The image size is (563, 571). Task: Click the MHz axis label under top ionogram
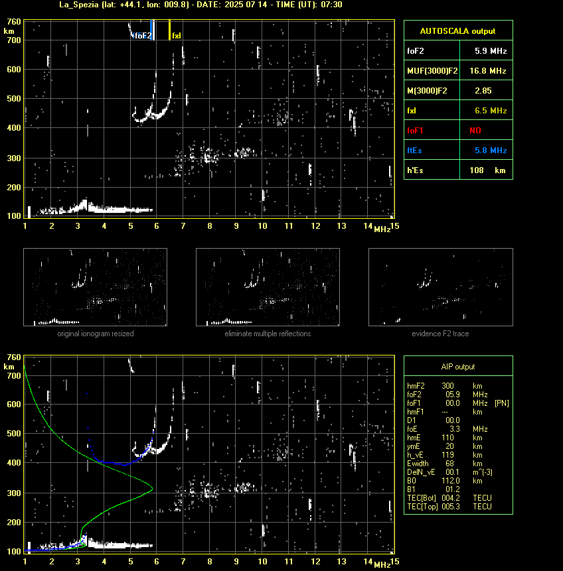382,229
